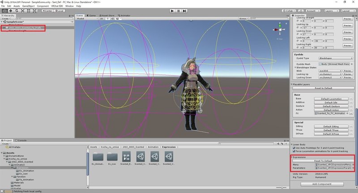This screenshot has width=358, height=193.
Task: Toggle 2D scene view mode
Action: [x=102, y=19]
